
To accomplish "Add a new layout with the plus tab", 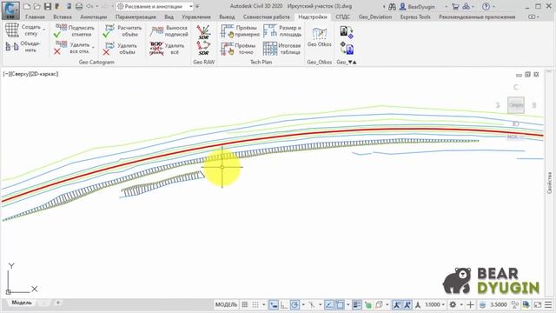I will click(x=58, y=303).
